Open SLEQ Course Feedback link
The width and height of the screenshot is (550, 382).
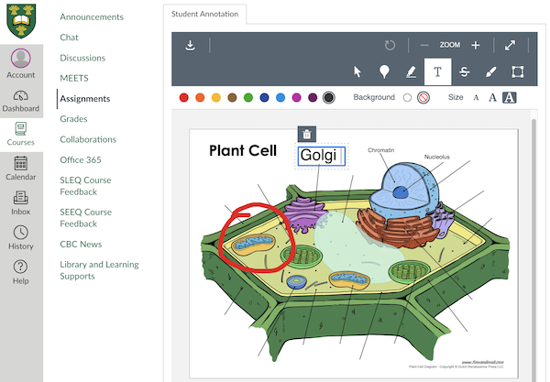click(85, 186)
